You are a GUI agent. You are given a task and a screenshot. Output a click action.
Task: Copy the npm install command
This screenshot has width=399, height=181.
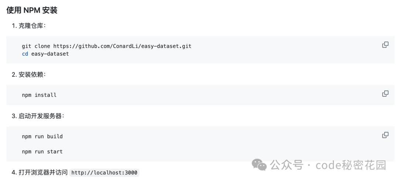point(385,94)
